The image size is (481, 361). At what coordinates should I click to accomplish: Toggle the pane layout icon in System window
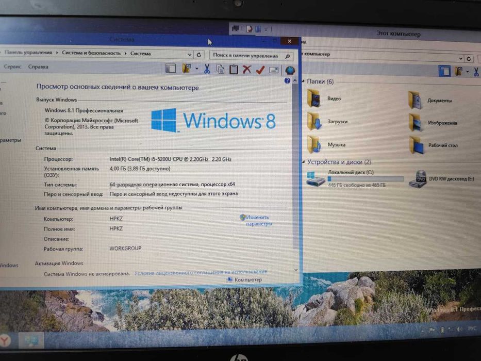tap(171, 68)
